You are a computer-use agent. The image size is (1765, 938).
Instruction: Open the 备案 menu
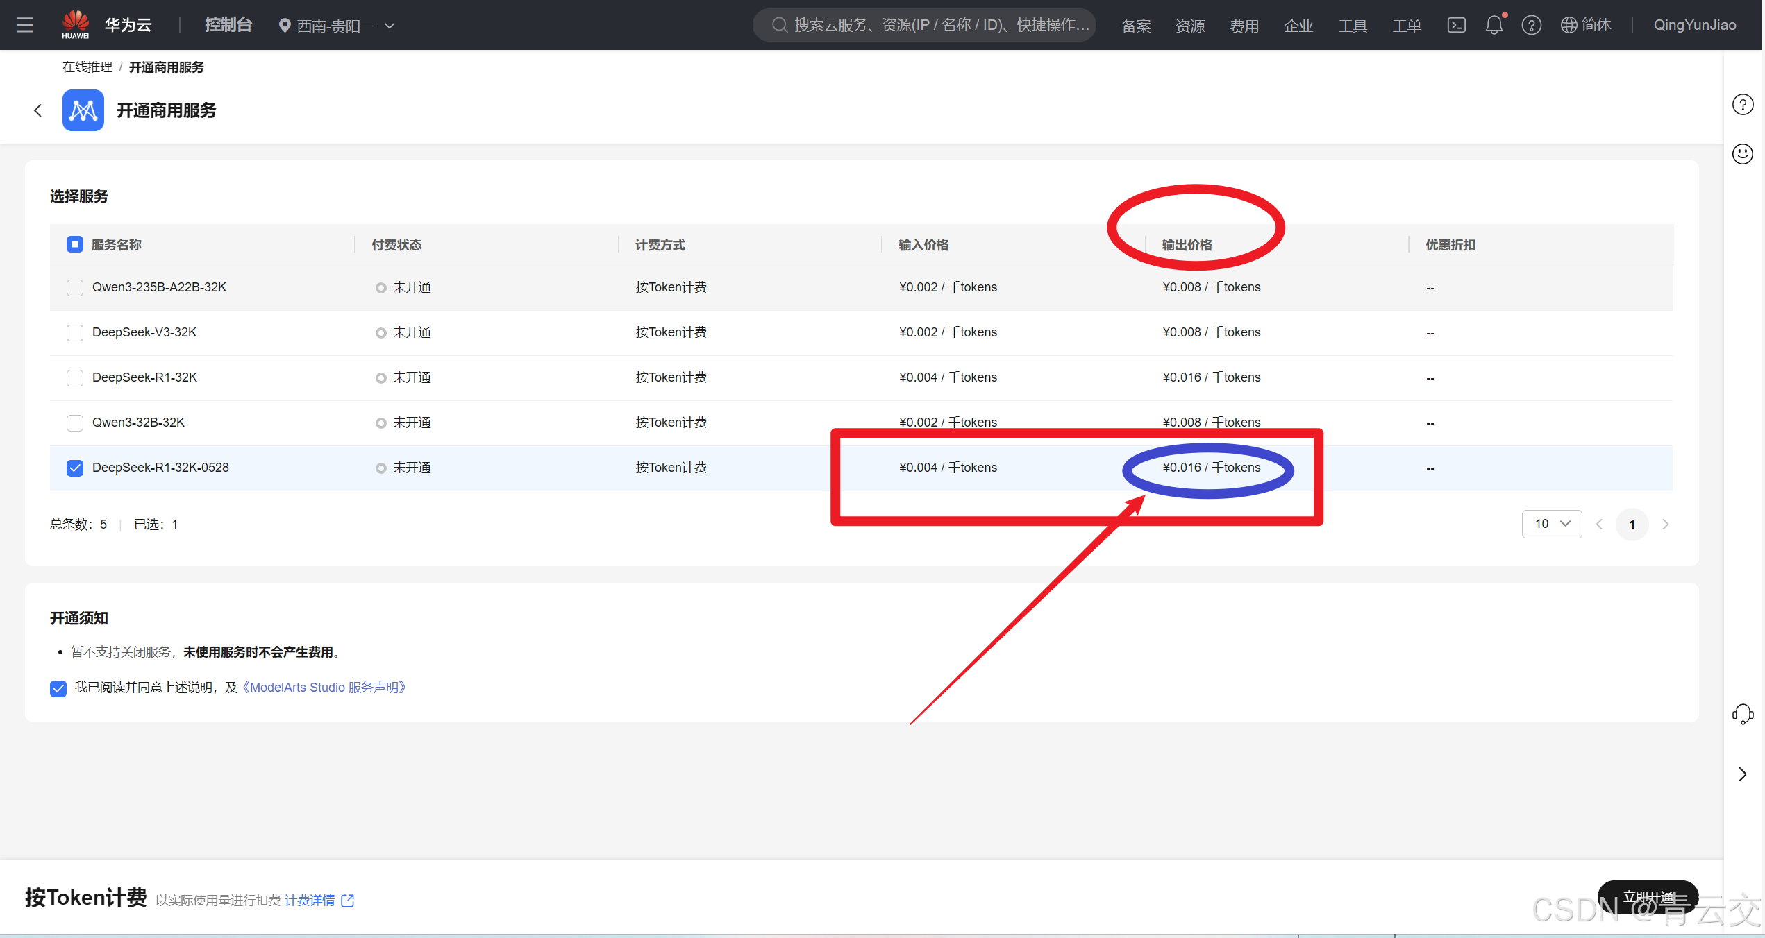1136,26
